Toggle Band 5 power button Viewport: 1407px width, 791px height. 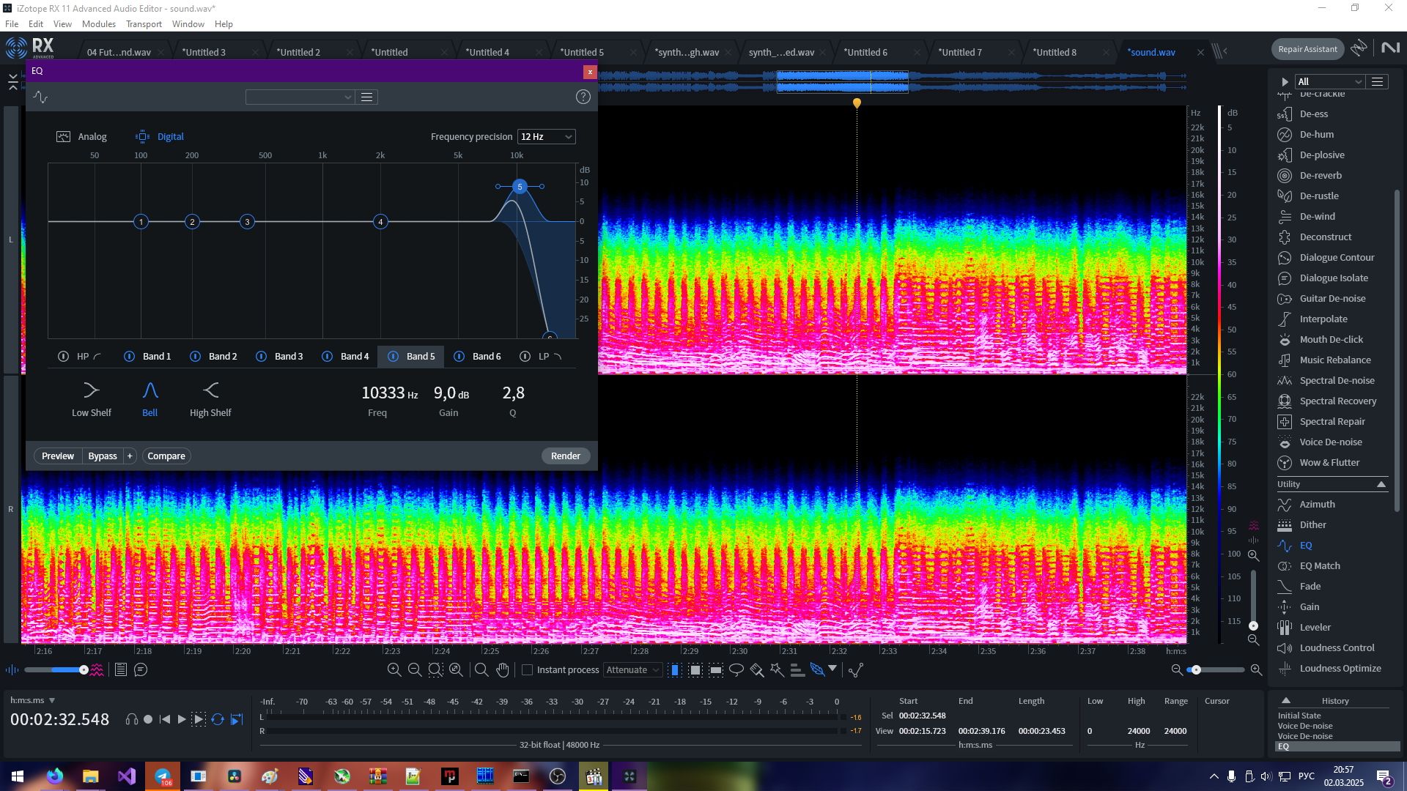pos(393,356)
